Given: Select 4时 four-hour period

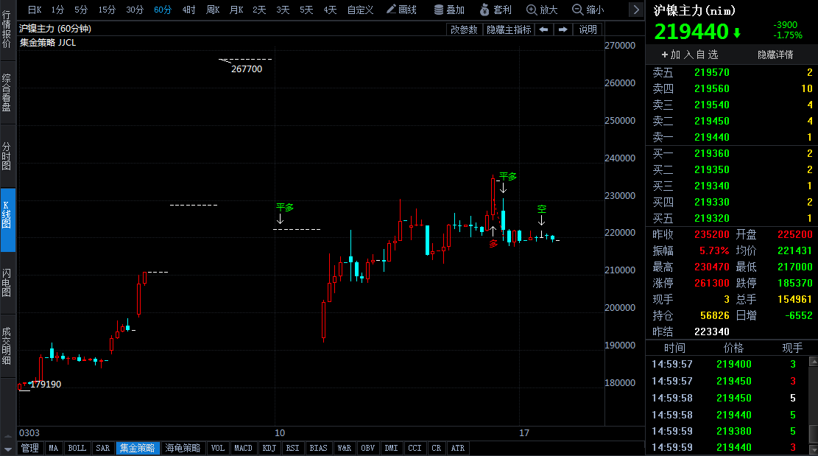Looking at the screenshot, I should (x=188, y=10).
